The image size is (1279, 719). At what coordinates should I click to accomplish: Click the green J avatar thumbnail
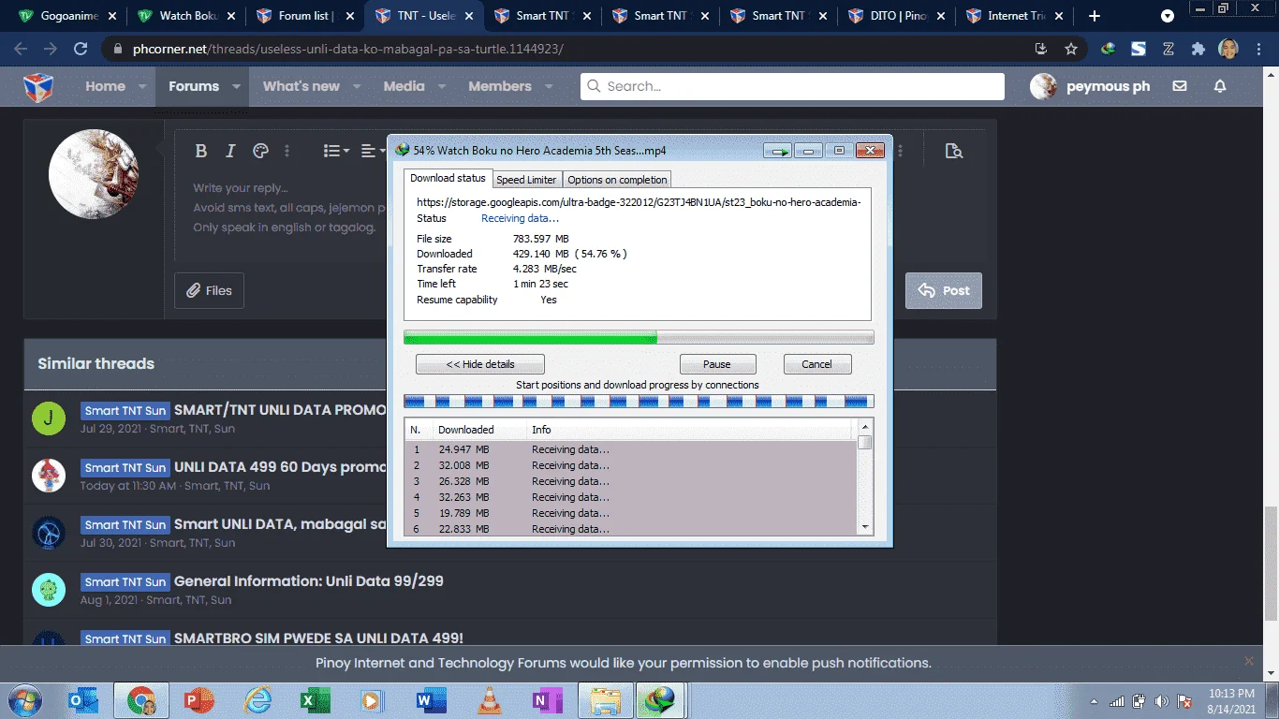(x=49, y=418)
